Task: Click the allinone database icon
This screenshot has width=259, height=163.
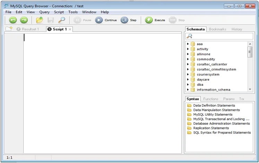Action: click(192, 54)
